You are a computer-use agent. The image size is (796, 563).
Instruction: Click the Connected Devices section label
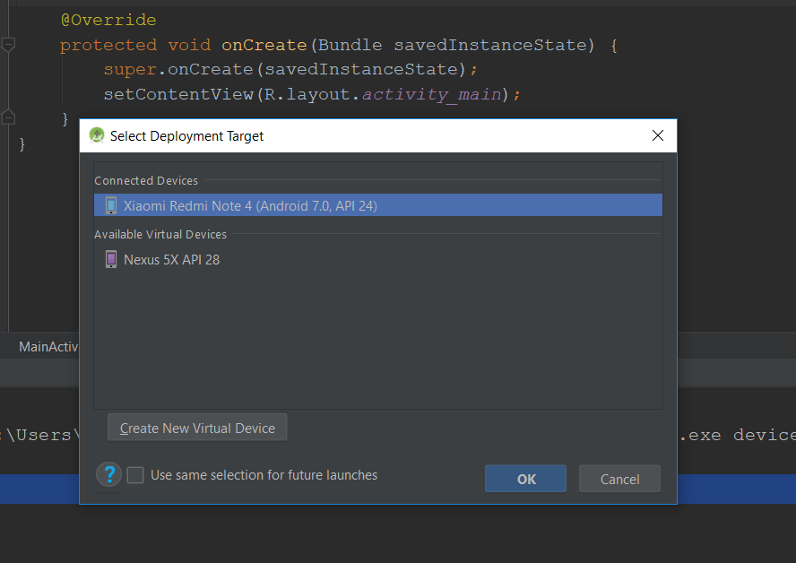[x=146, y=181]
